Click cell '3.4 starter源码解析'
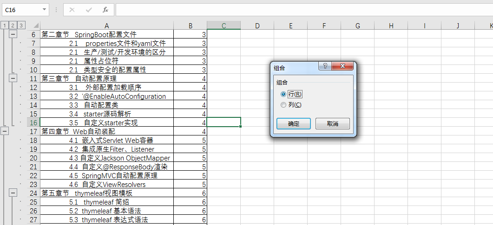Screen dimensions: 493x225 click(x=107, y=113)
